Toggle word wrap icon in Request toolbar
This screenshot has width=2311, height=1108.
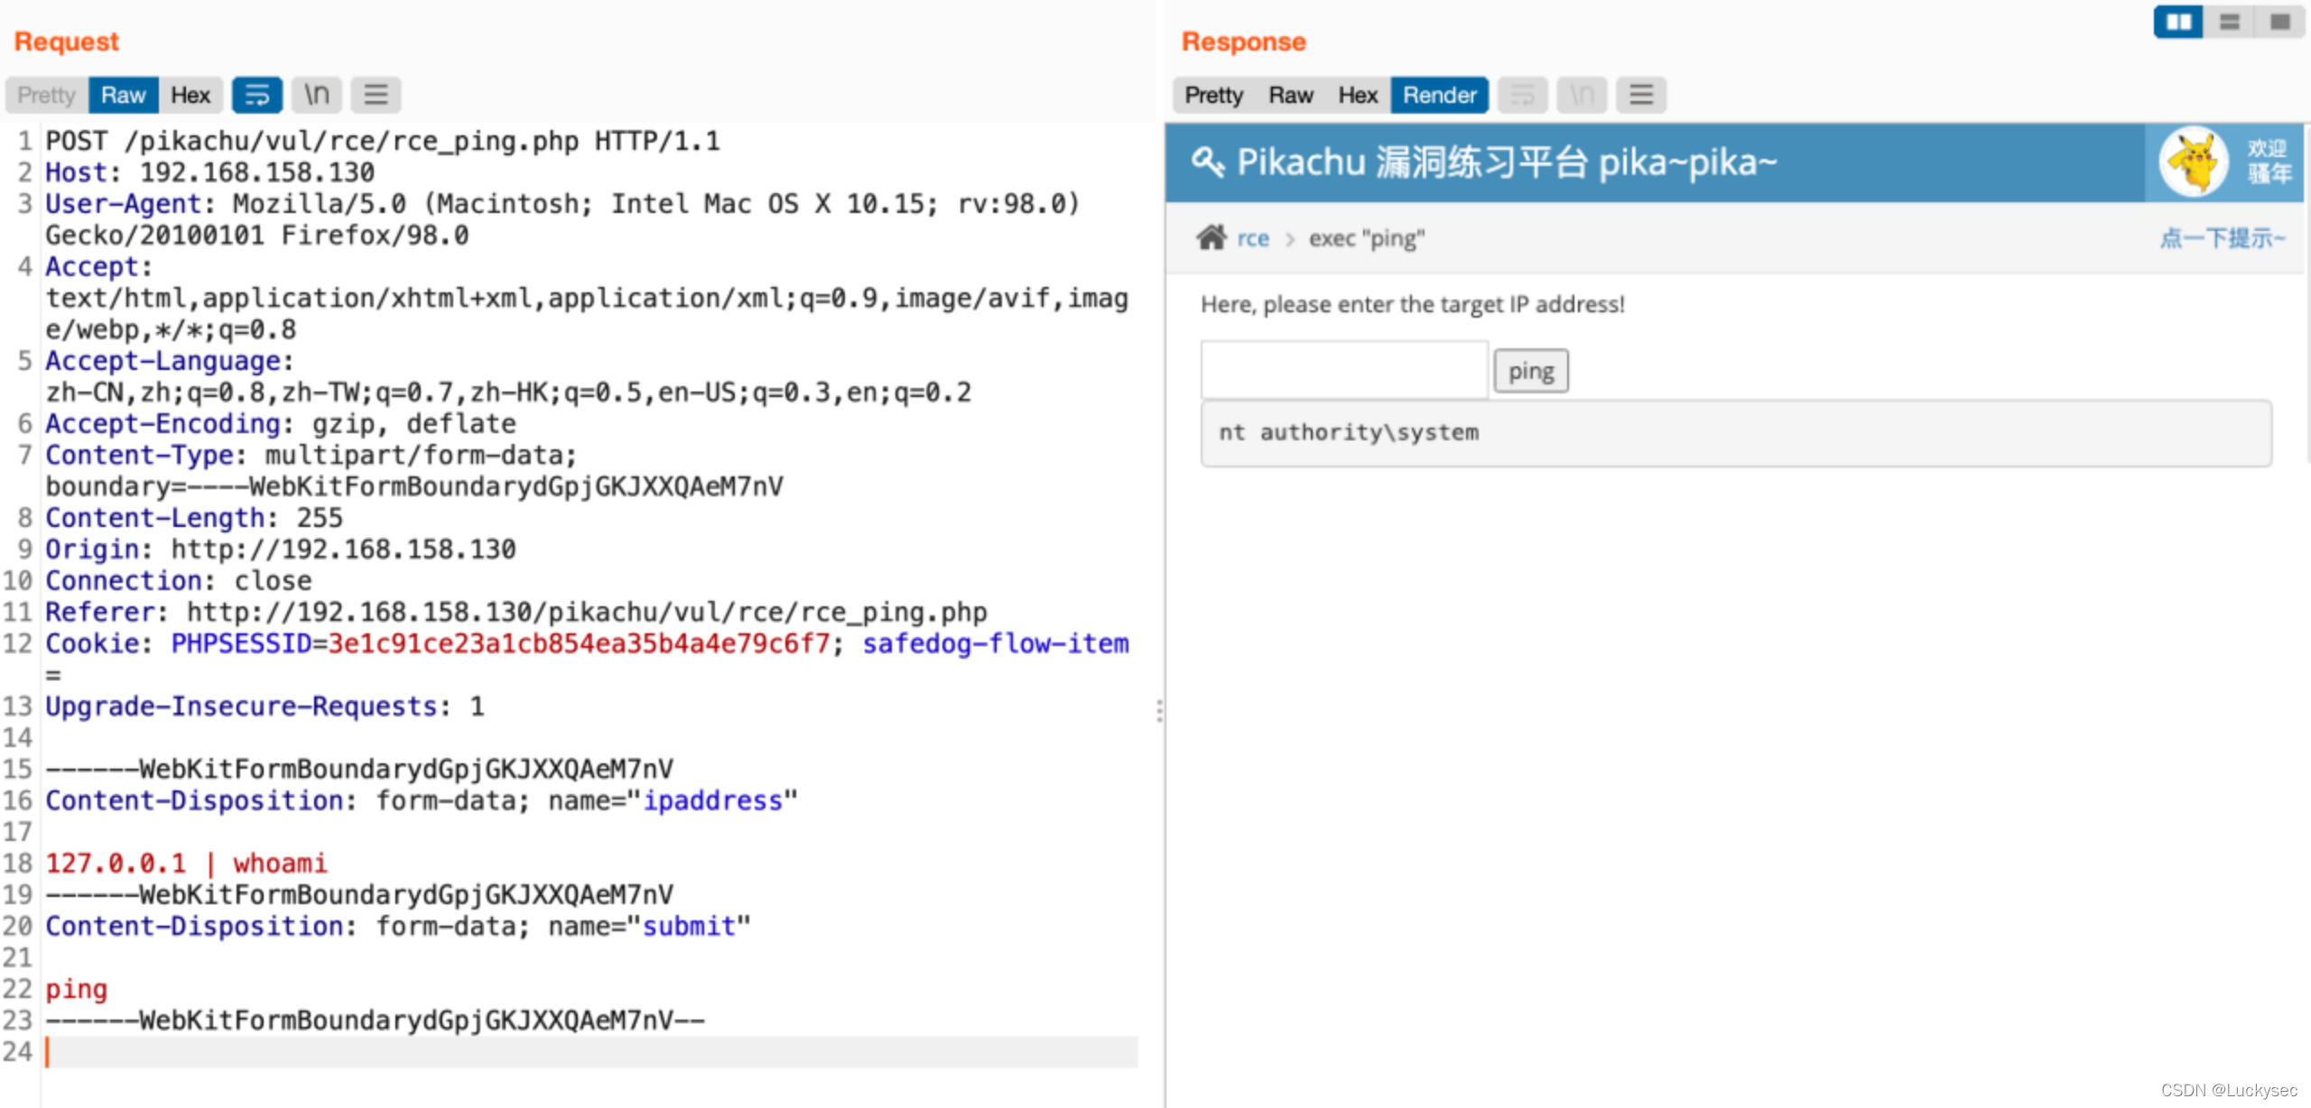tap(257, 95)
